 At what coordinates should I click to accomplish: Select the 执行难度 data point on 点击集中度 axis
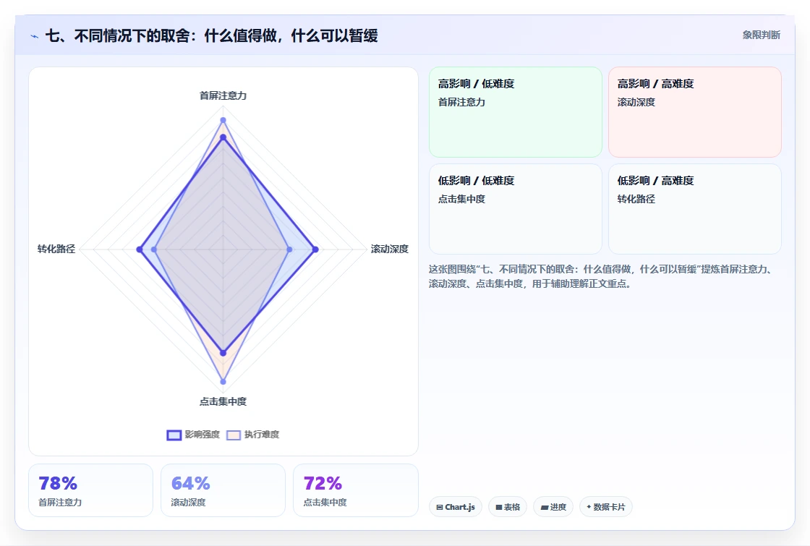[223, 382]
